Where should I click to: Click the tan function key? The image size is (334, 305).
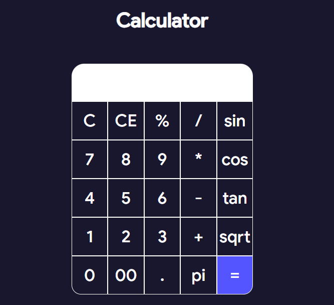[x=235, y=198]
